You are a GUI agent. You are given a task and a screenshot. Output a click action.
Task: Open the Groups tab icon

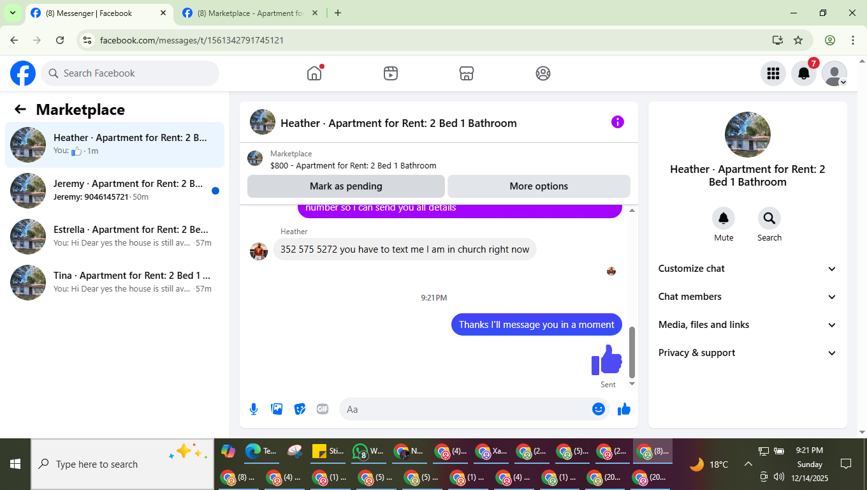pos(543,73)
